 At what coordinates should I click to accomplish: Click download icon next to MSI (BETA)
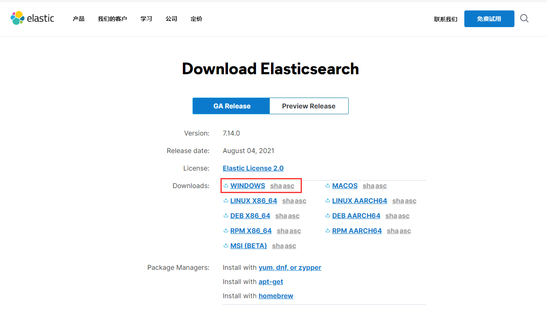(x=226, y=246)
